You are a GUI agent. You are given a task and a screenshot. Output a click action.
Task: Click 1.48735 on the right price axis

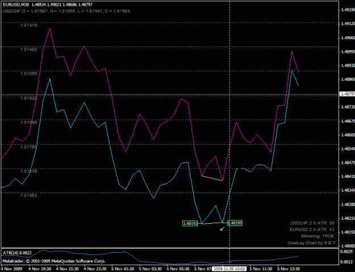(348, 107)
